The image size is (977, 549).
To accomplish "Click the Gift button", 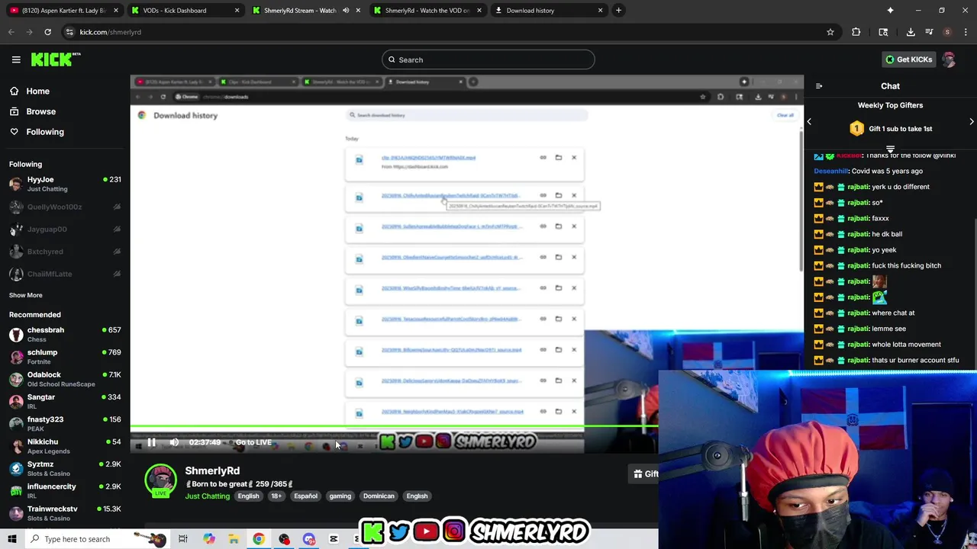I will 646,474.
